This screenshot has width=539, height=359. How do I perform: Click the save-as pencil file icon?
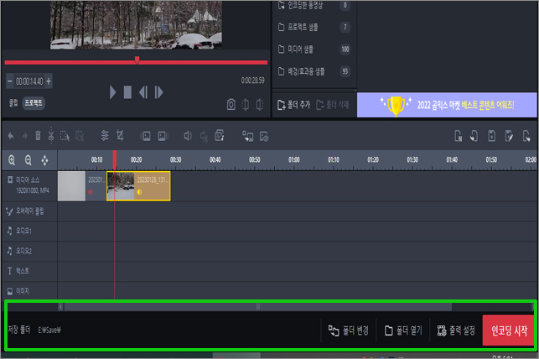click(x=509, y=136)
